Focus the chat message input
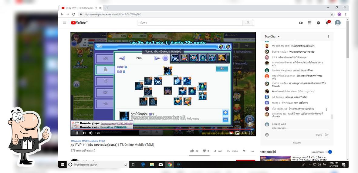The image size is (358, 173). [300, 128]
